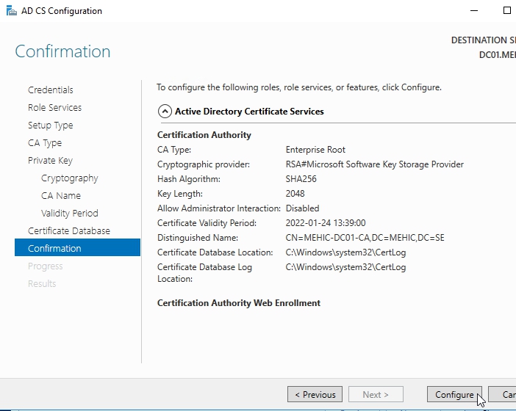Open the Private Key step

point(50,161)
